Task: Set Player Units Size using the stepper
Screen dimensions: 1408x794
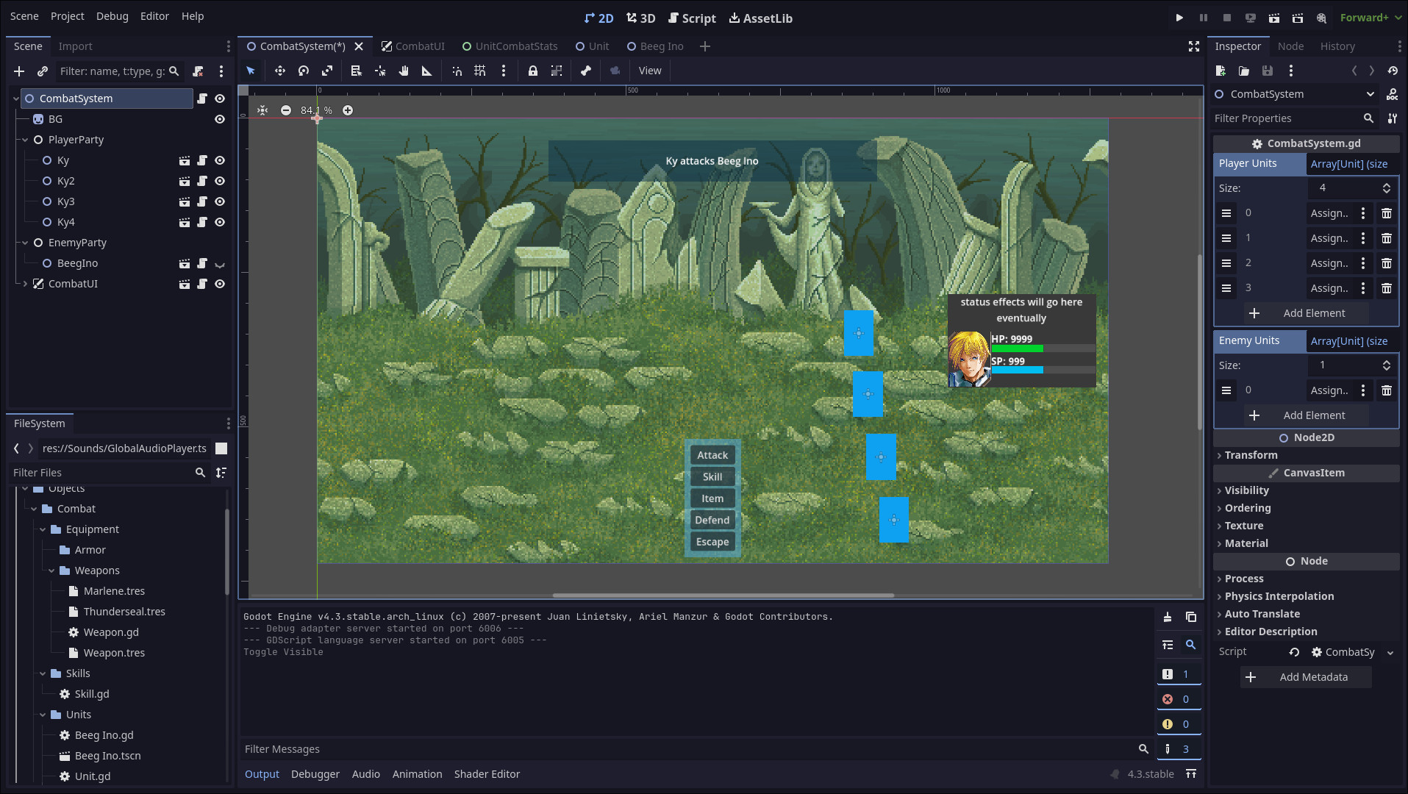Action: pos(1387,188)
